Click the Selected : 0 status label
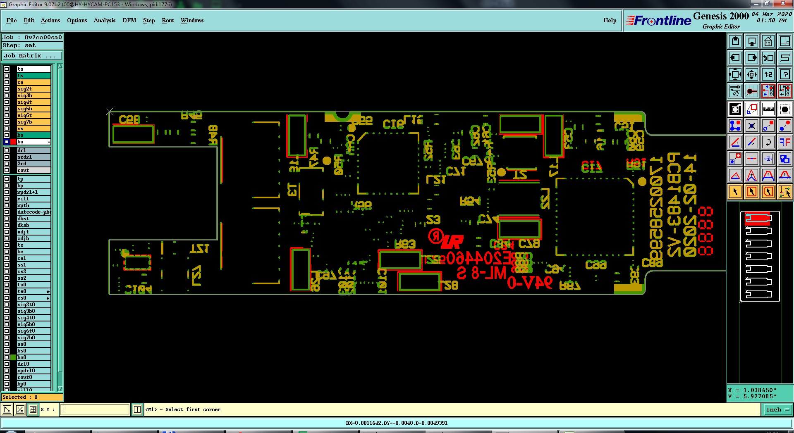Image resolution: width=794 pixels, height=433 pixels. [x=32, y=397]
